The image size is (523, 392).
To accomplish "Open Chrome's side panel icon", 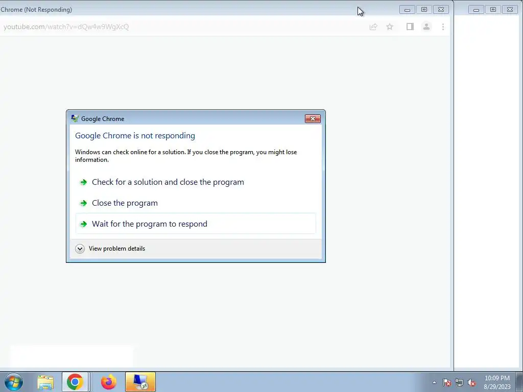I will pos(410,27).
